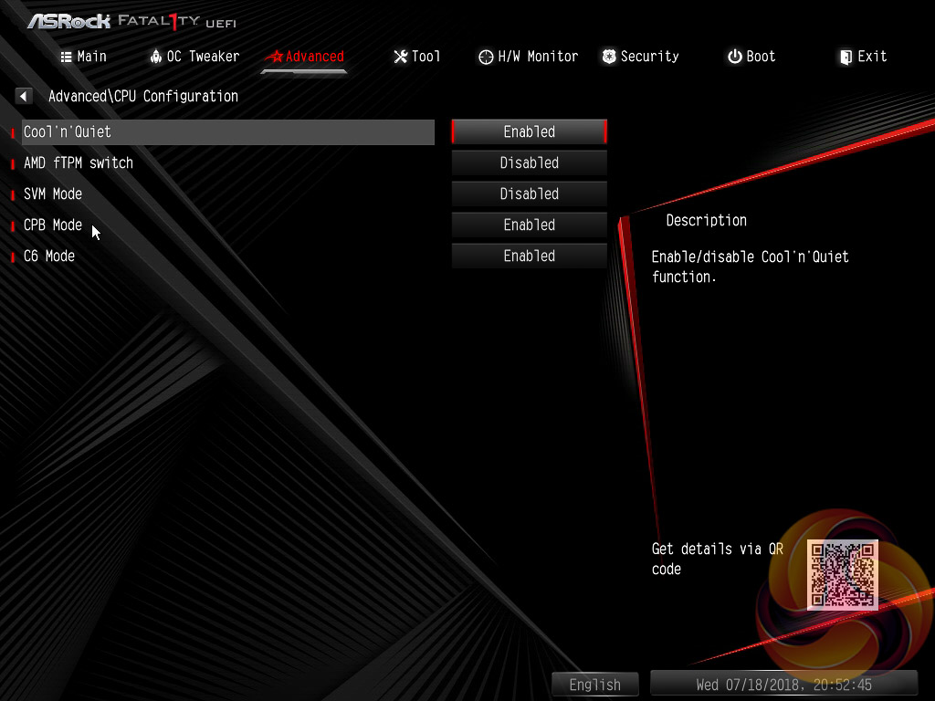The width and height of the screenshot is (935, 701).
Task: Click the English language button
Action: 595,685
